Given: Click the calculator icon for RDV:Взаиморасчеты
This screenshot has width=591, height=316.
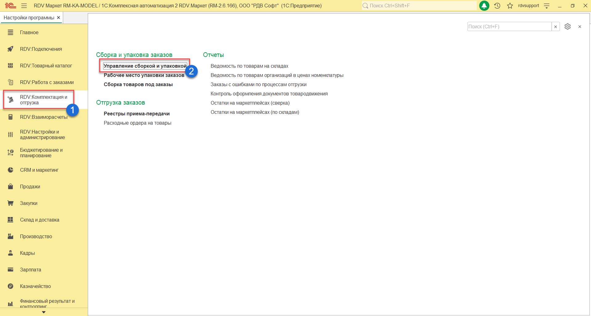Looking at the screenshot, I should [x=10, y=117].
